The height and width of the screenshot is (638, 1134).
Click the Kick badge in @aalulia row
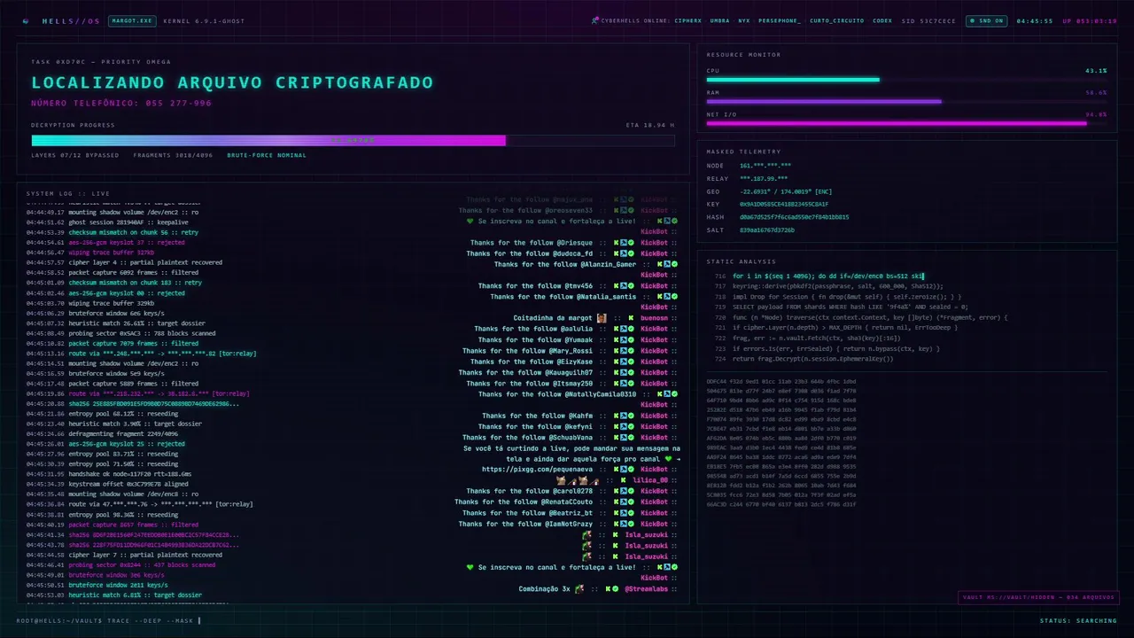(x=617, y=328)
